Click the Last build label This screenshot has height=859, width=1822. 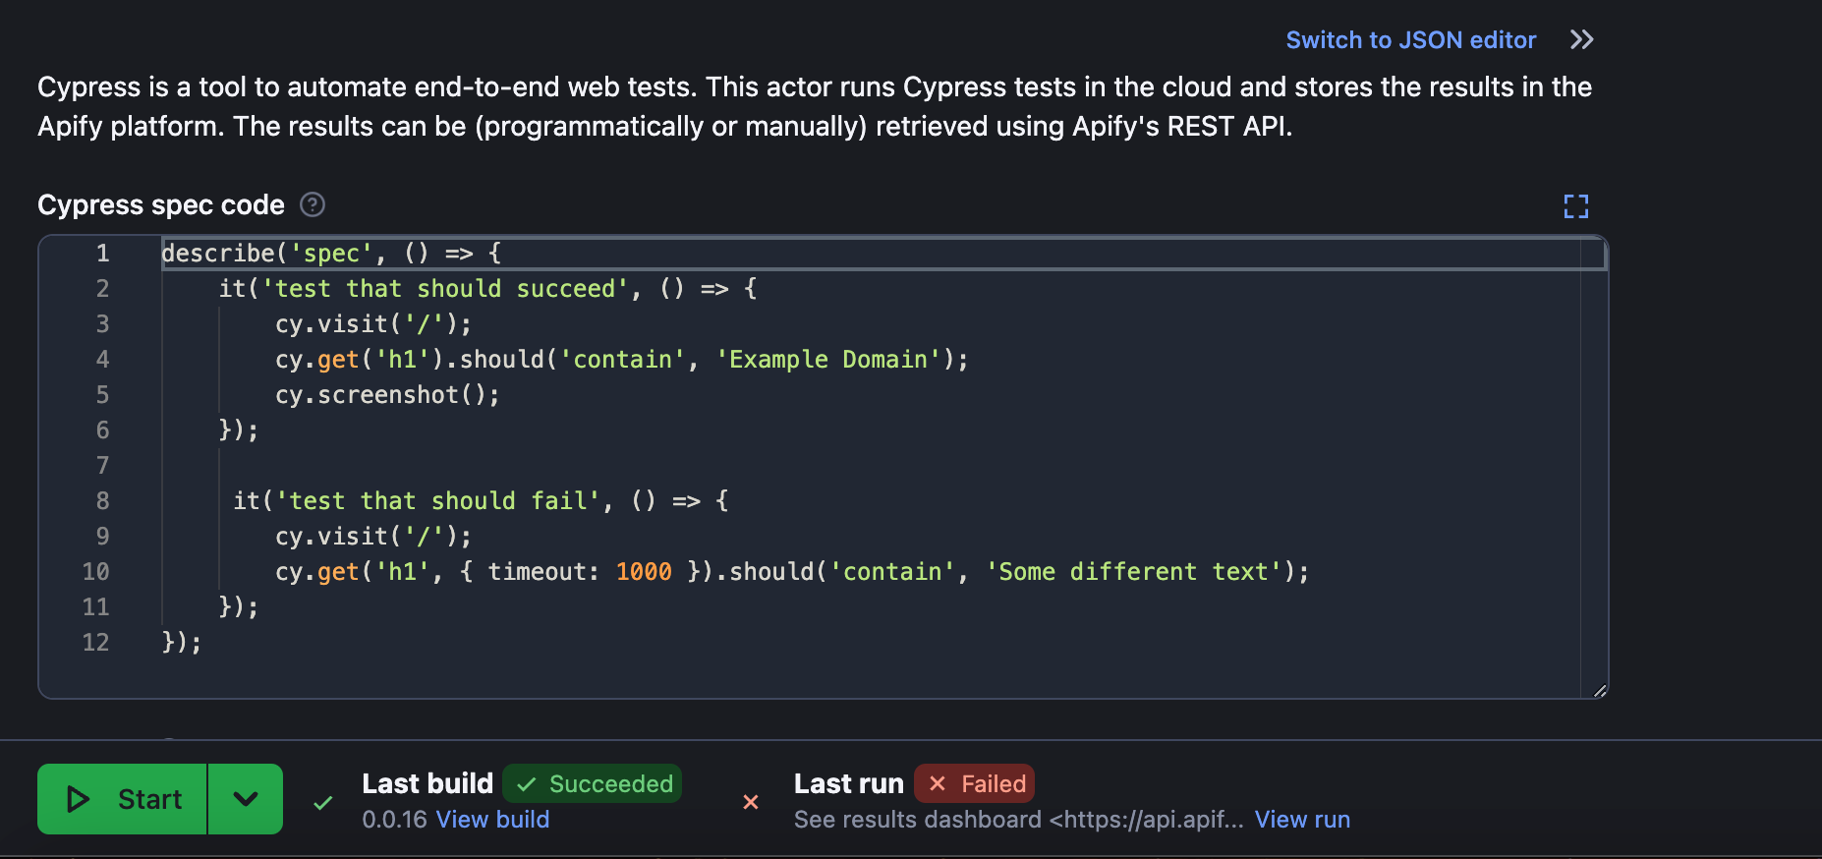pos(427,783)
